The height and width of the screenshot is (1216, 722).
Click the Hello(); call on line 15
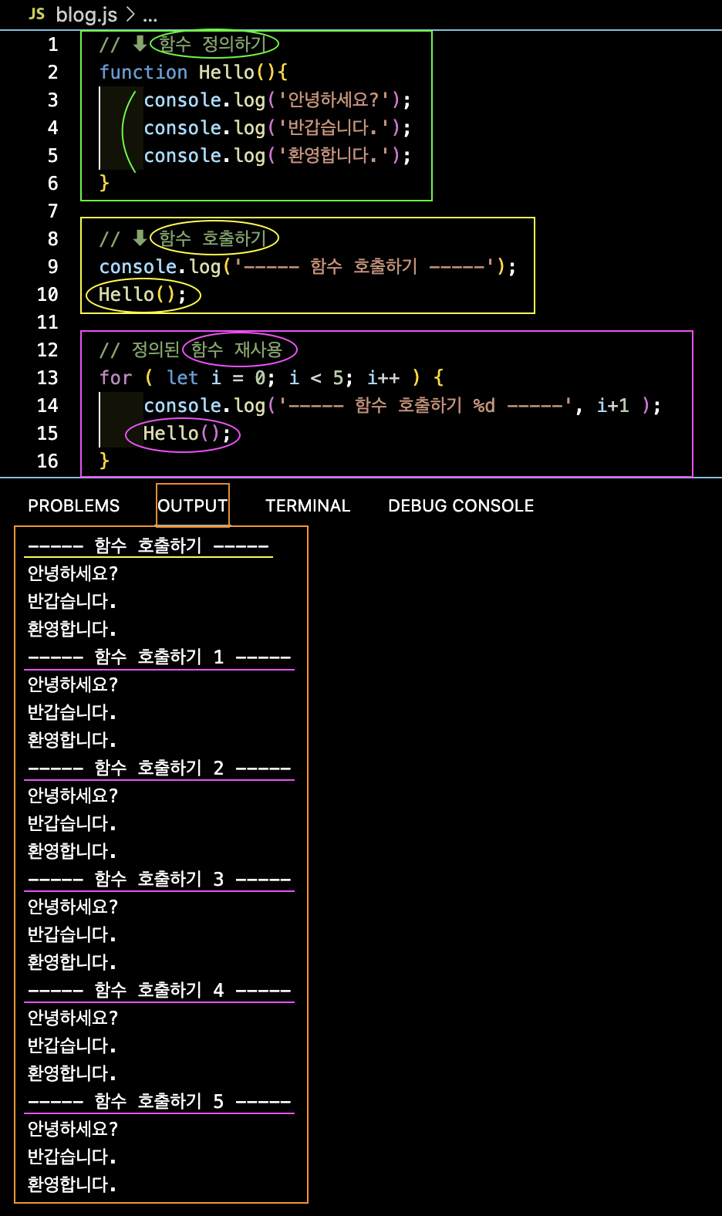tap(187, 433)
